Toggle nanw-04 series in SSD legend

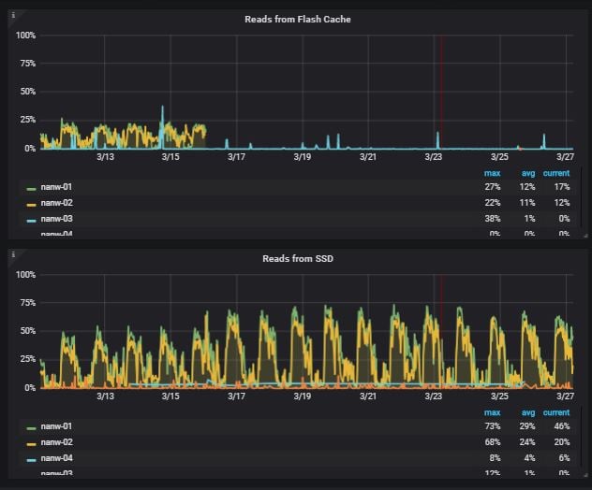click(x=56, y=458)
